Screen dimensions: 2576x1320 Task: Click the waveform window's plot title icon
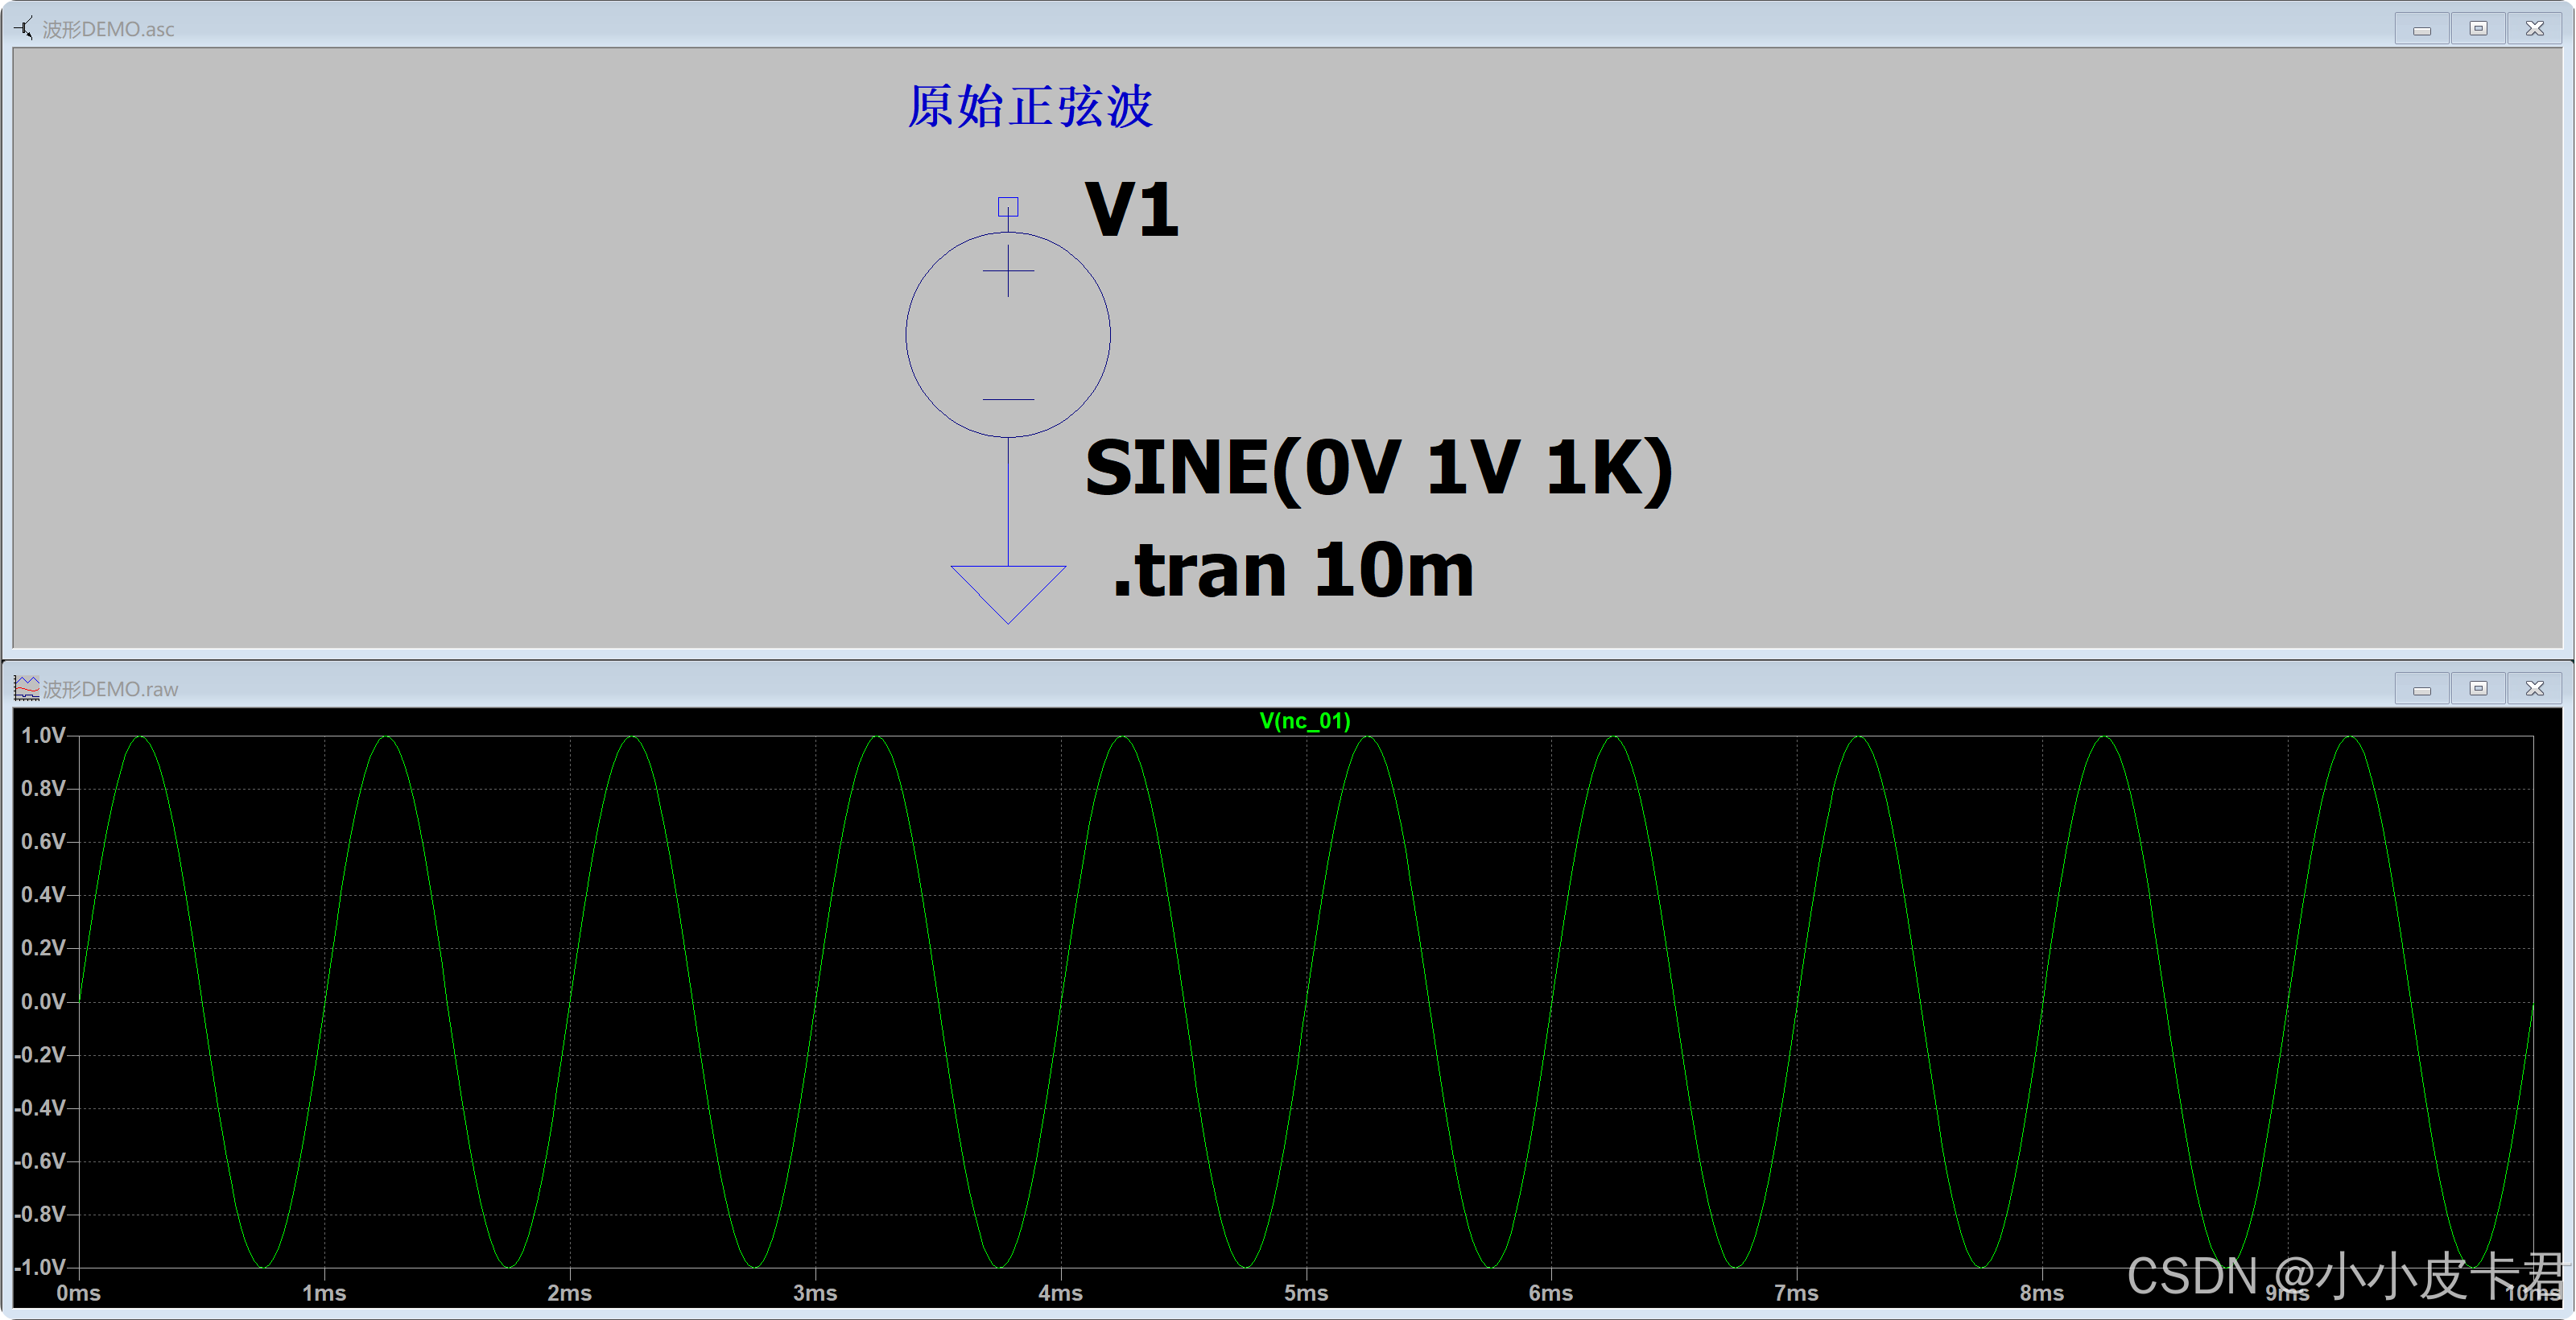[26, 688]
